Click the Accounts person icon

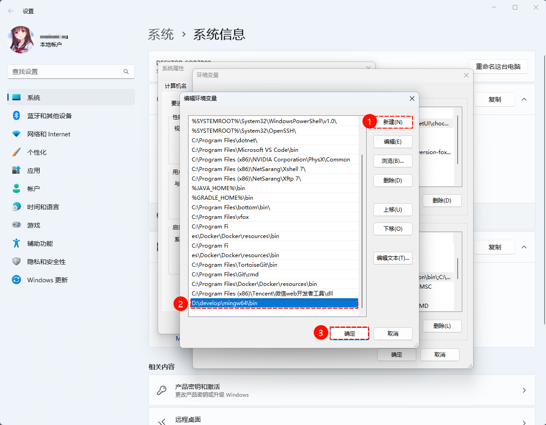(16, 189)
